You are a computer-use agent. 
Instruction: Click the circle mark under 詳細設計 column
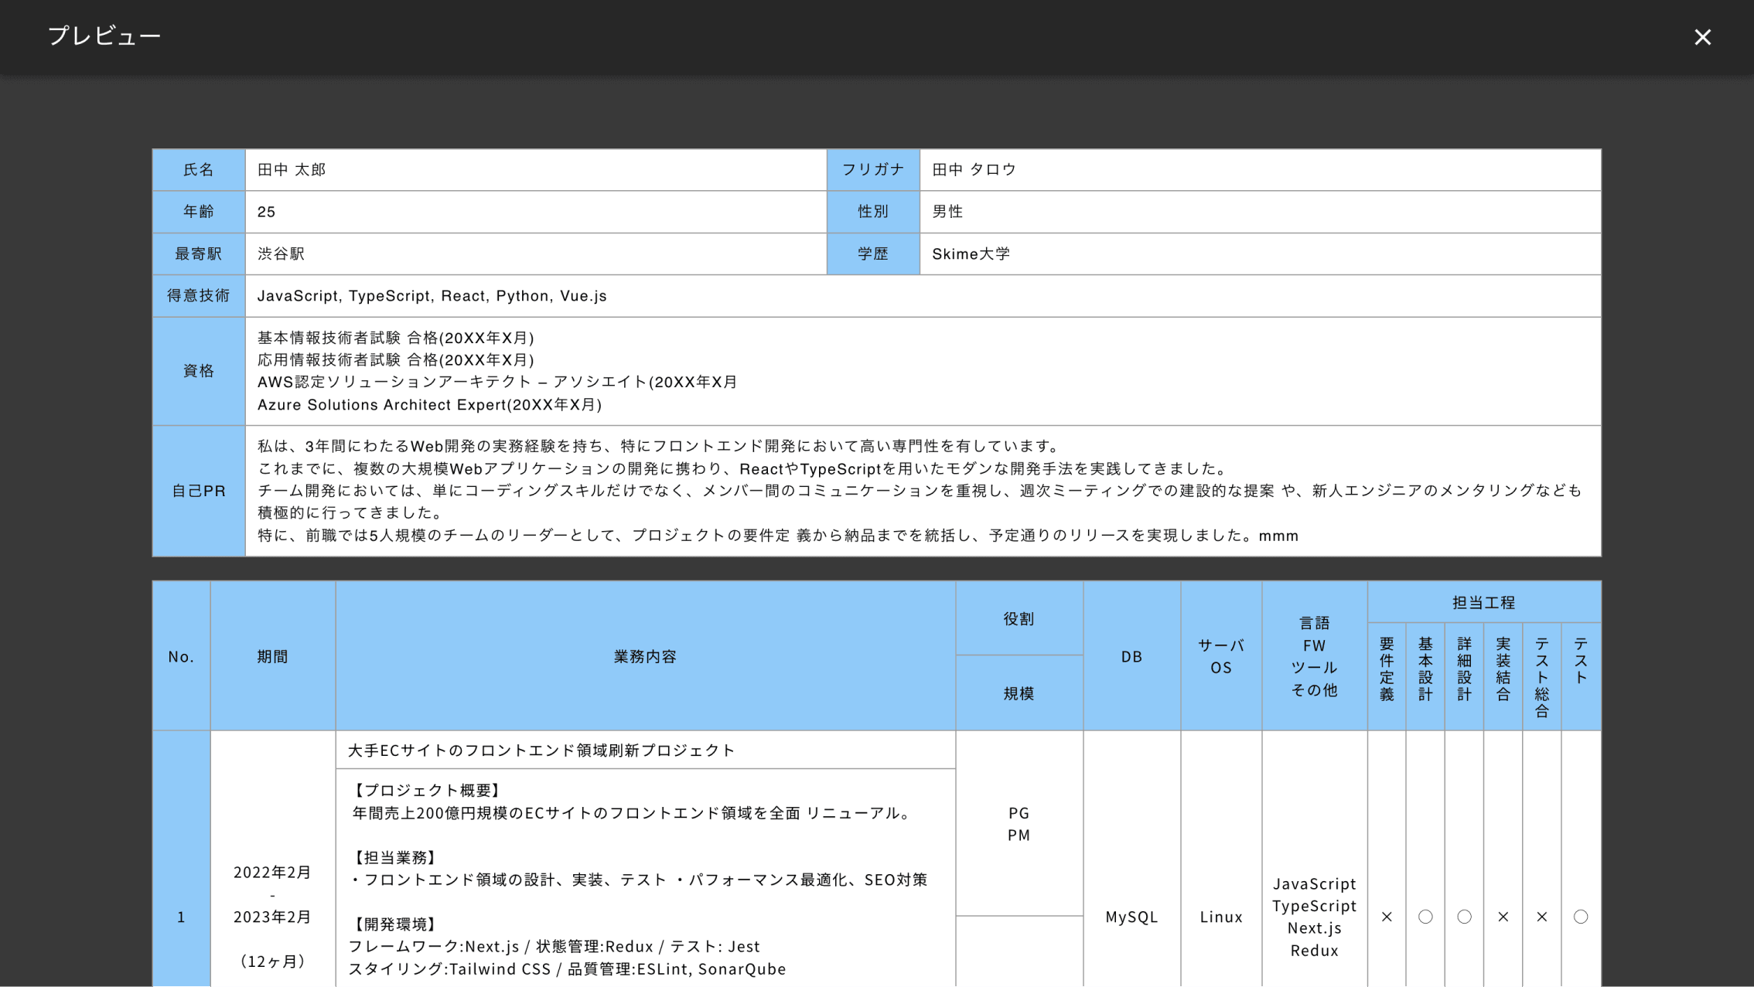1464,917
